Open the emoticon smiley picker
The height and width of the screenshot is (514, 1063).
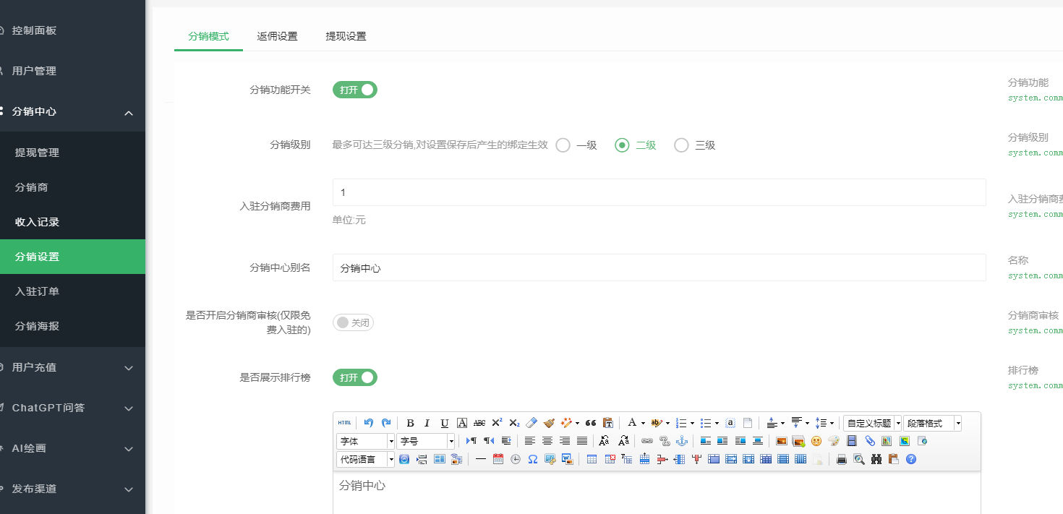tap(816, 440)
